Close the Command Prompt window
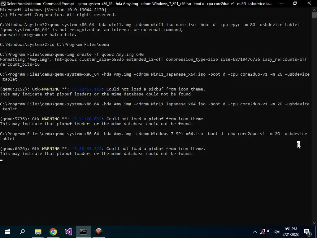The width and height of the screenshot is (317, 238). coord(309,3)
